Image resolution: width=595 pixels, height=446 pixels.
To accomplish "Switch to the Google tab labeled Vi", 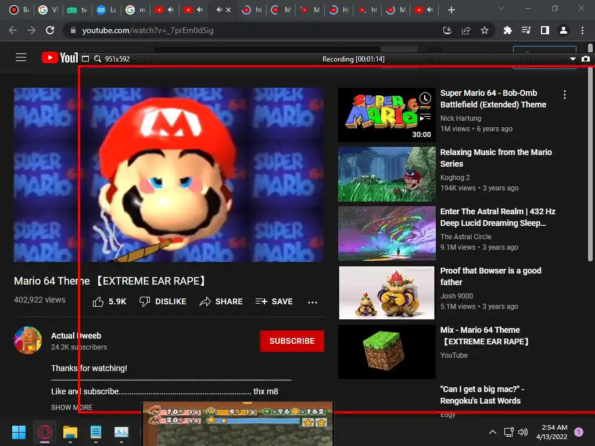I will tap(49, 10).
